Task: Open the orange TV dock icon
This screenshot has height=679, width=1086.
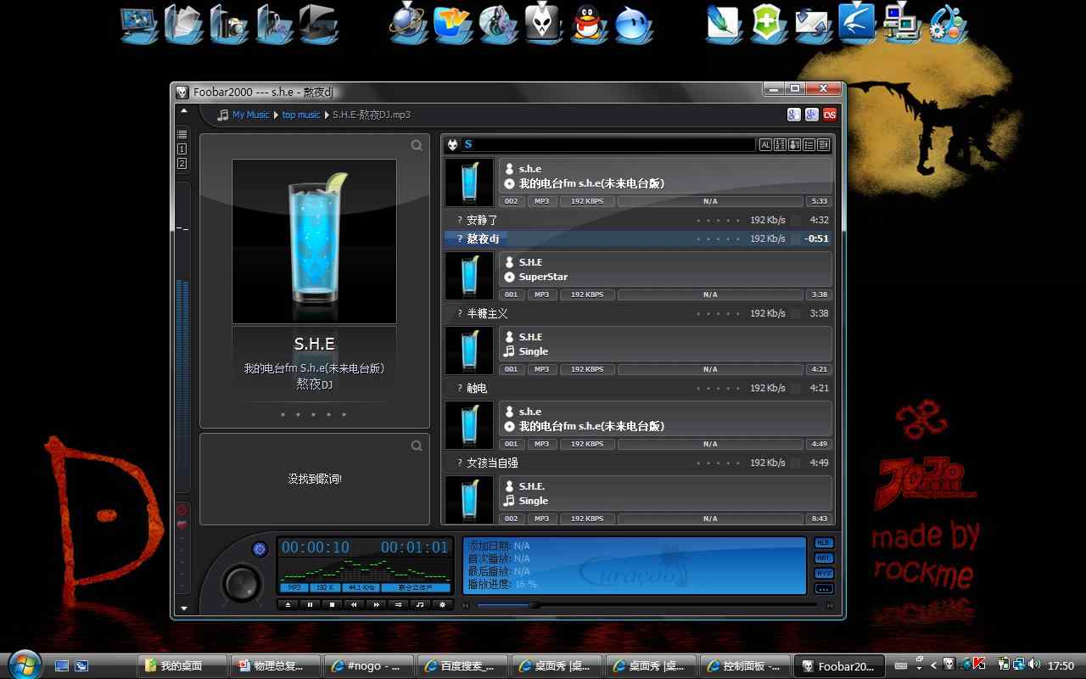Action: [x=452, y=23]
